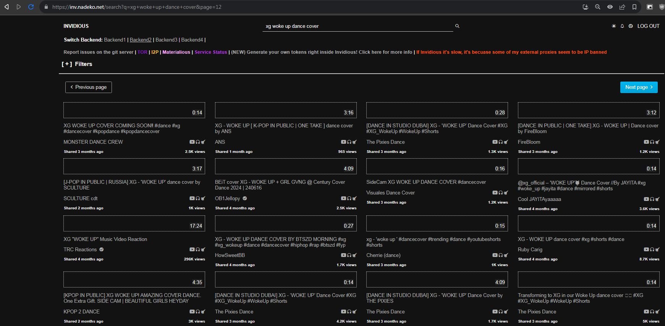Visit the TRC Reactions channel

point(80,249)
